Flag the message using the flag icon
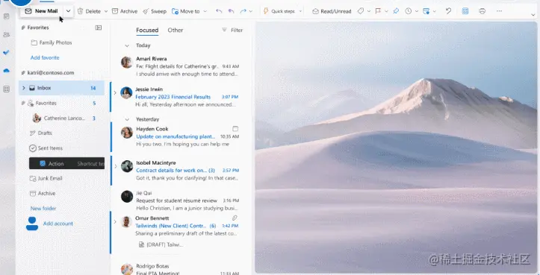Viewport: 540px width, 275px height. [x=378, y=11]
